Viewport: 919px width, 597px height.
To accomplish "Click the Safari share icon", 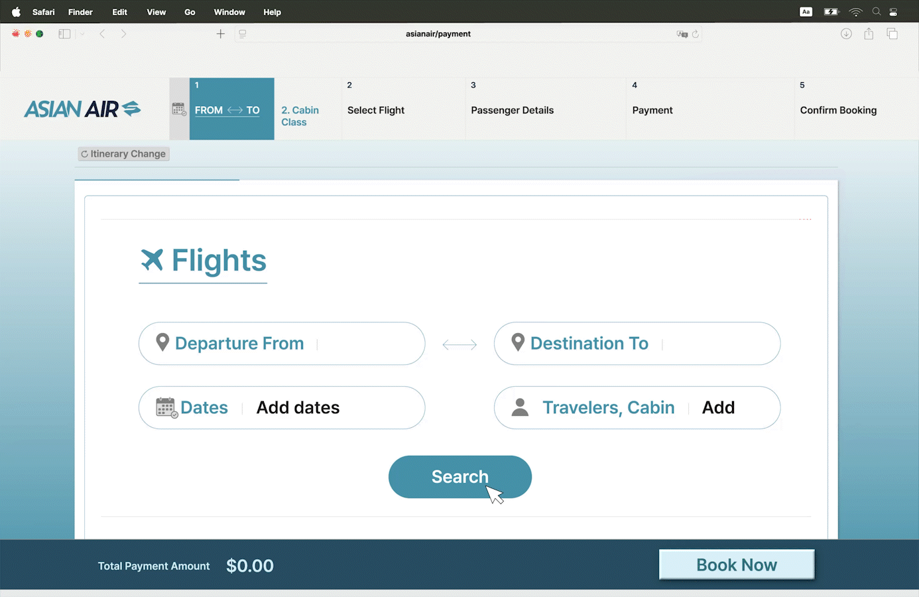I will (x=869, y=34).
